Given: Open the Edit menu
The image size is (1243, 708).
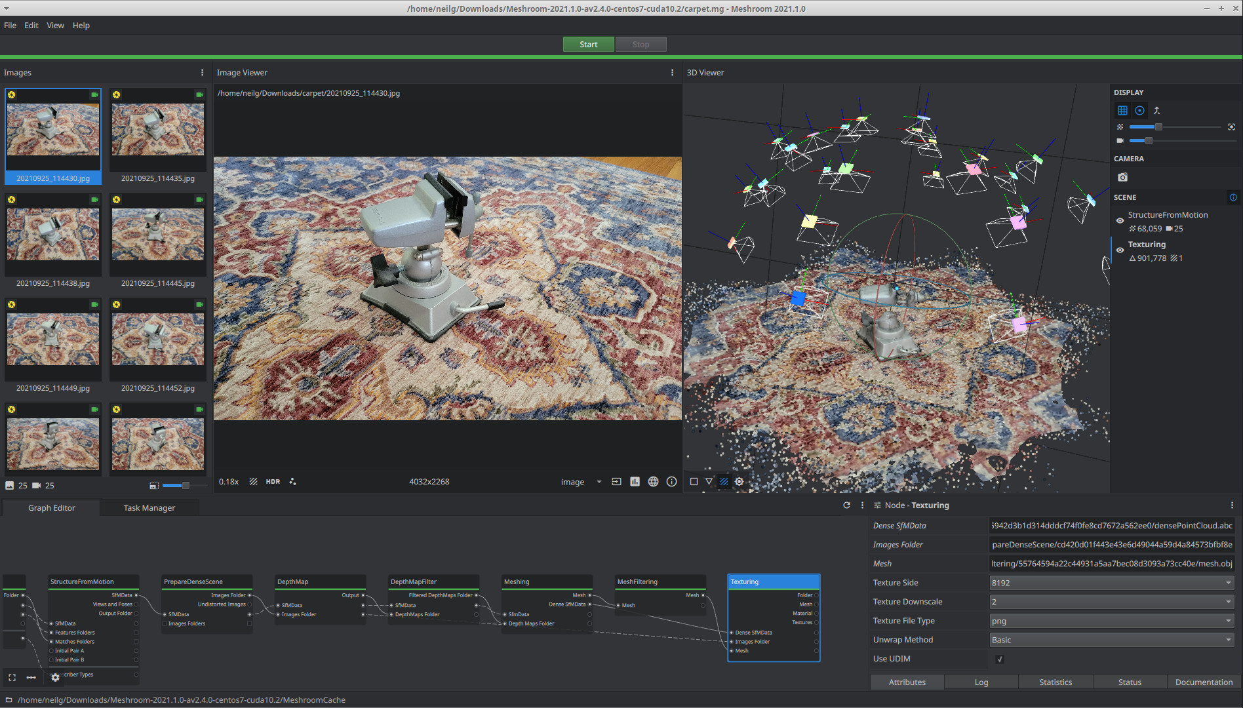Looking at the screenshot, I should (x=31, y=26).
